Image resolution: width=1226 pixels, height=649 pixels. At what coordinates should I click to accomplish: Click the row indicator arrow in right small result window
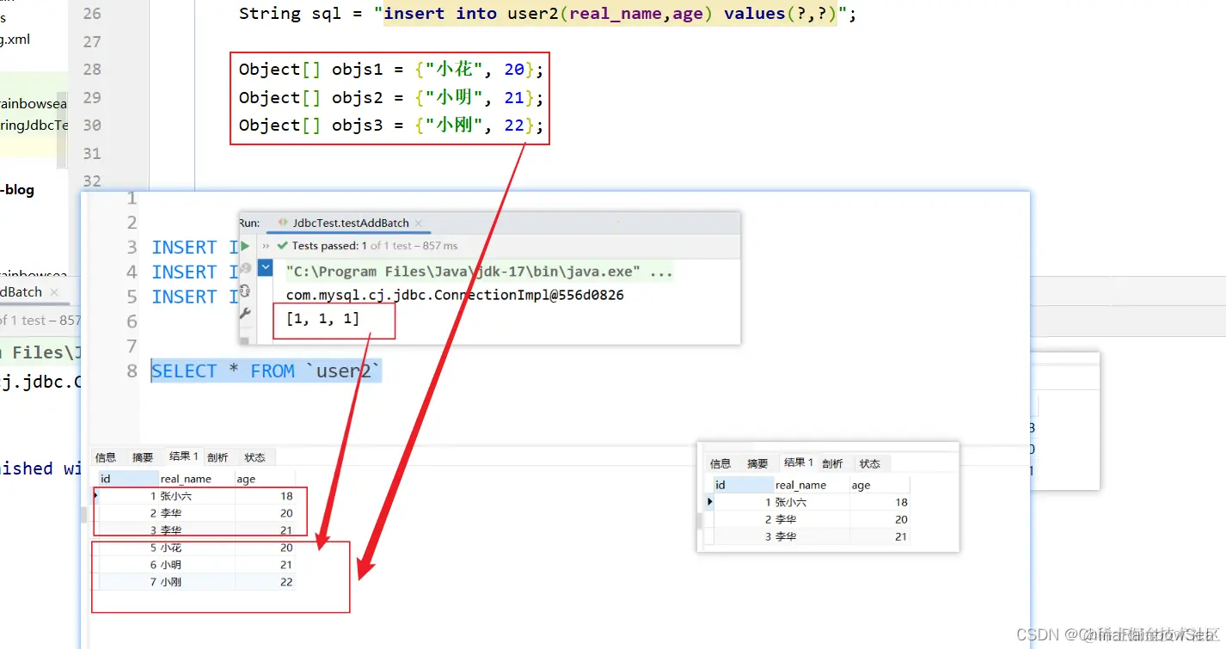point(709,502)
